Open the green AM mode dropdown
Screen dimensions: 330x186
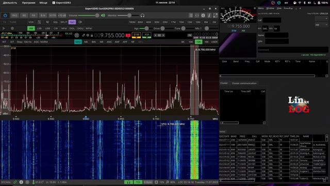pos(146,35)
